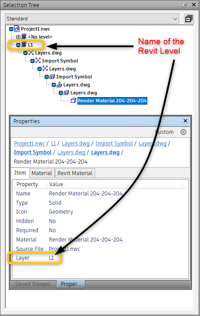Screen dimensions: 200x316
Task: Follow the bold Layers.dwg breadcrumb link
Action: [105, 152]
